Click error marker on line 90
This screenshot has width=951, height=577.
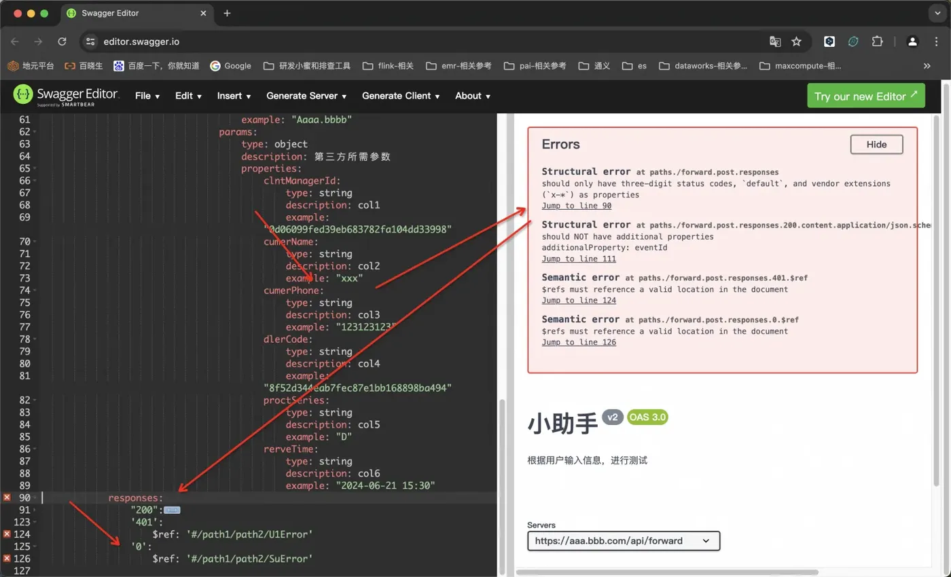(7, 498)
